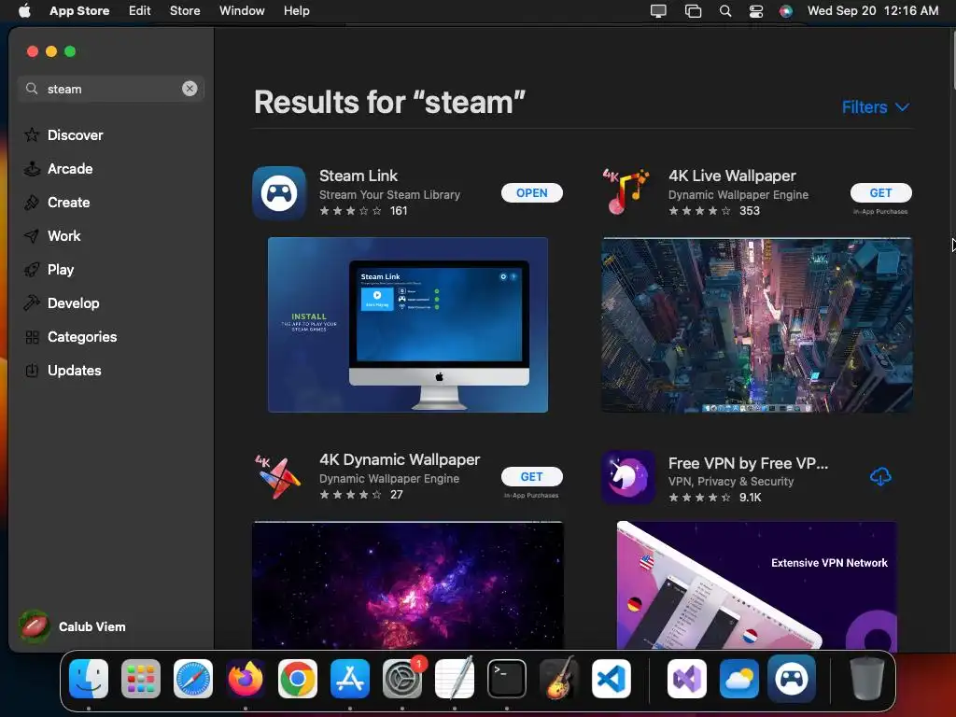
Task: Launch Safari from the Dock
Action: coord(193,679)
